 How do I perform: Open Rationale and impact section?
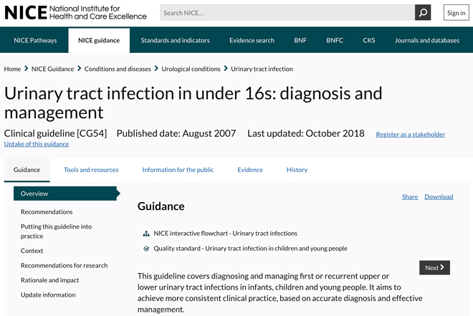[49, 280]
